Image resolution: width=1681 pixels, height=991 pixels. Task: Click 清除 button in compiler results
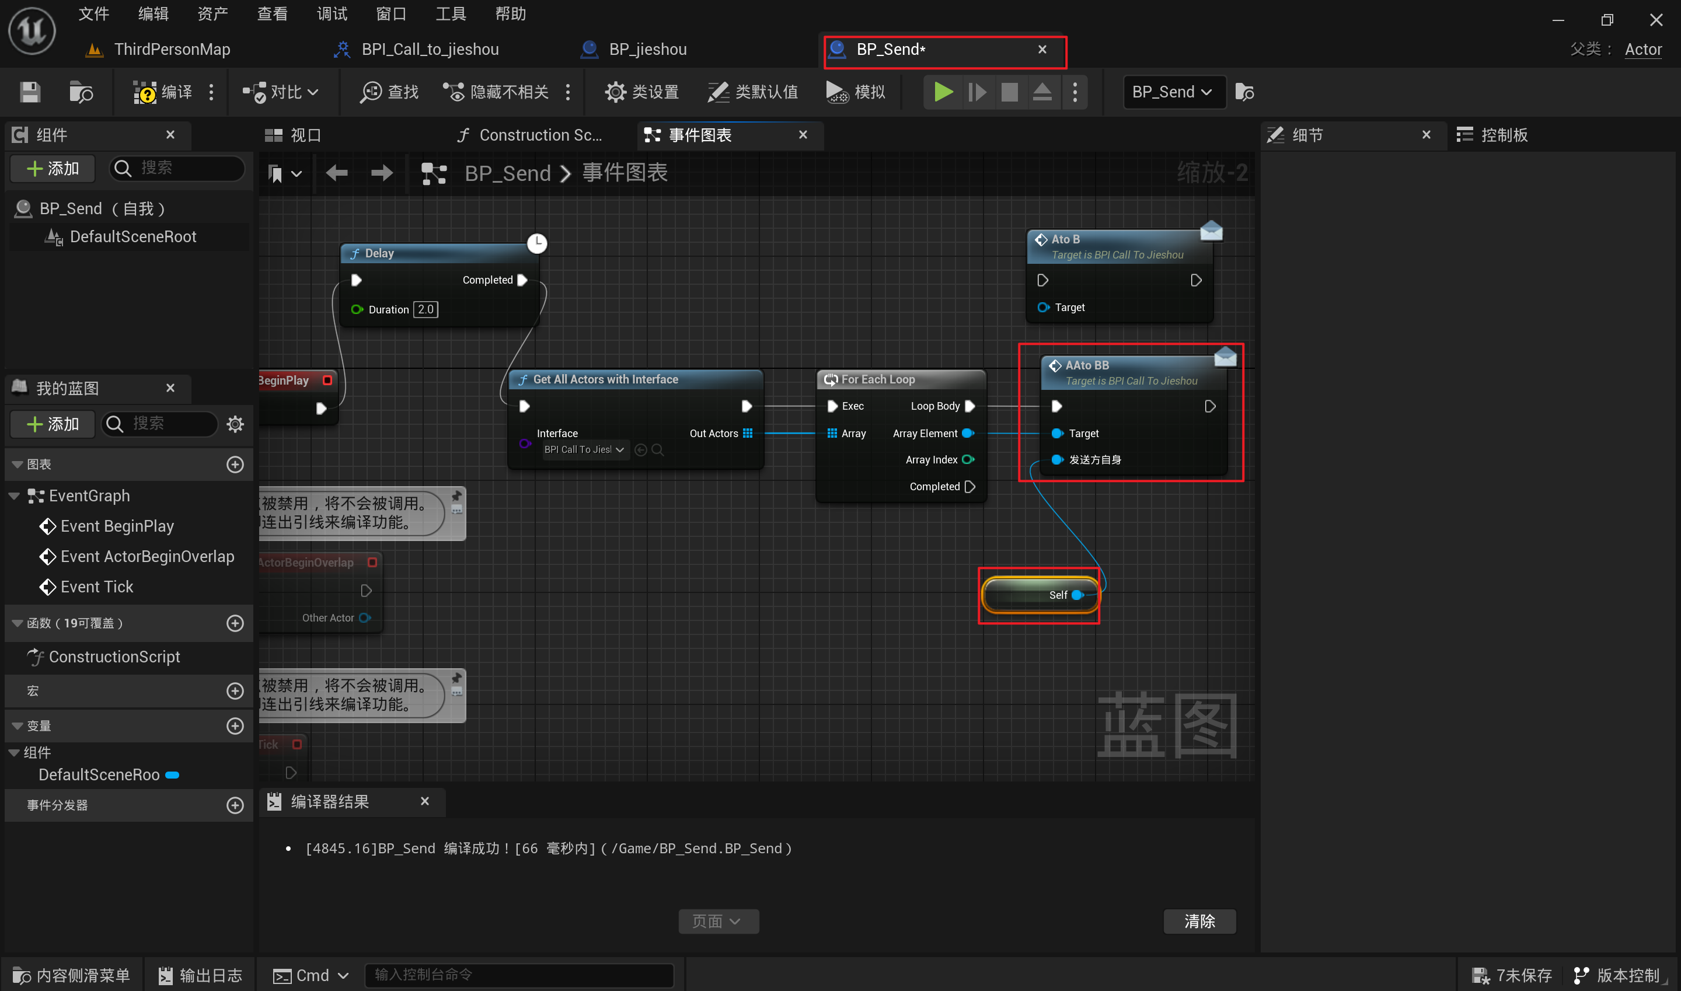point(1199,922)
